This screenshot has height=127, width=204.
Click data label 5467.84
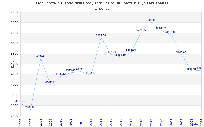click(x=111, y=52)
